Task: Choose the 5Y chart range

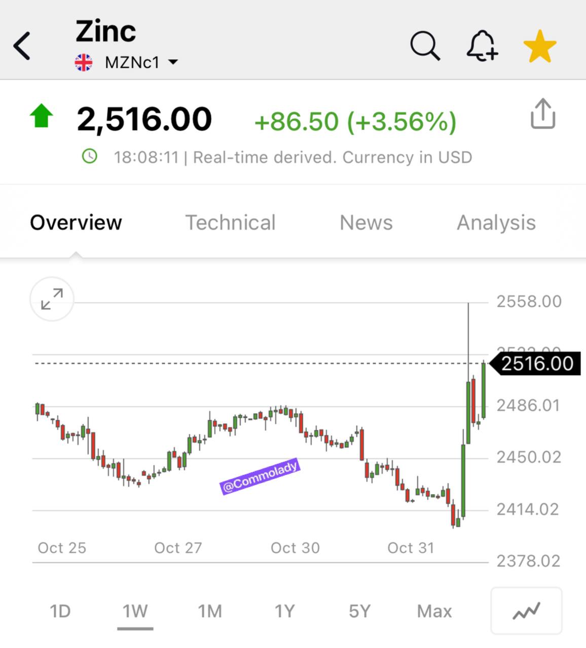Action: (359, 611)
